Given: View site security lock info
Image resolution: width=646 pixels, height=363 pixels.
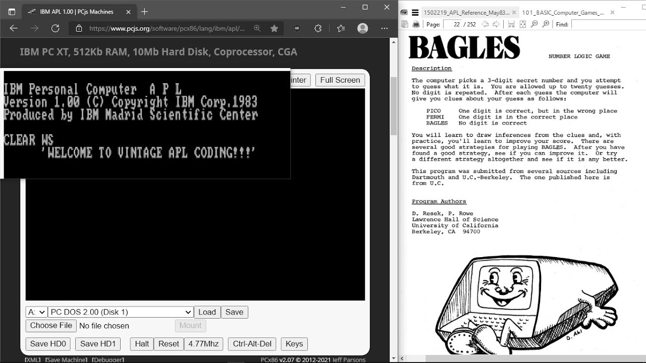Looking at the screenshot, I should tap(79, 28).
